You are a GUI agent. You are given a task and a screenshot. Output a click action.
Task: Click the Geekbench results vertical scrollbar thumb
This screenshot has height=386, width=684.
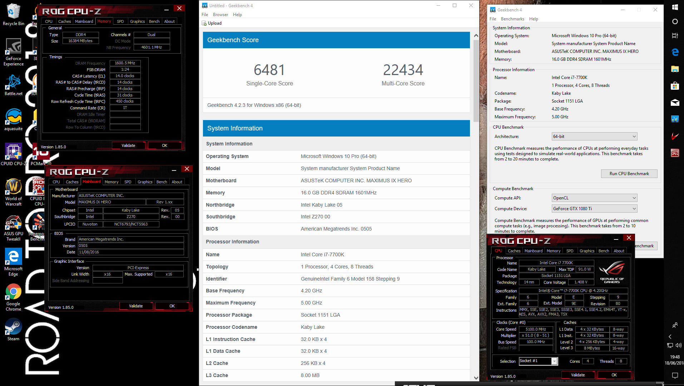[x=476, y=80]
